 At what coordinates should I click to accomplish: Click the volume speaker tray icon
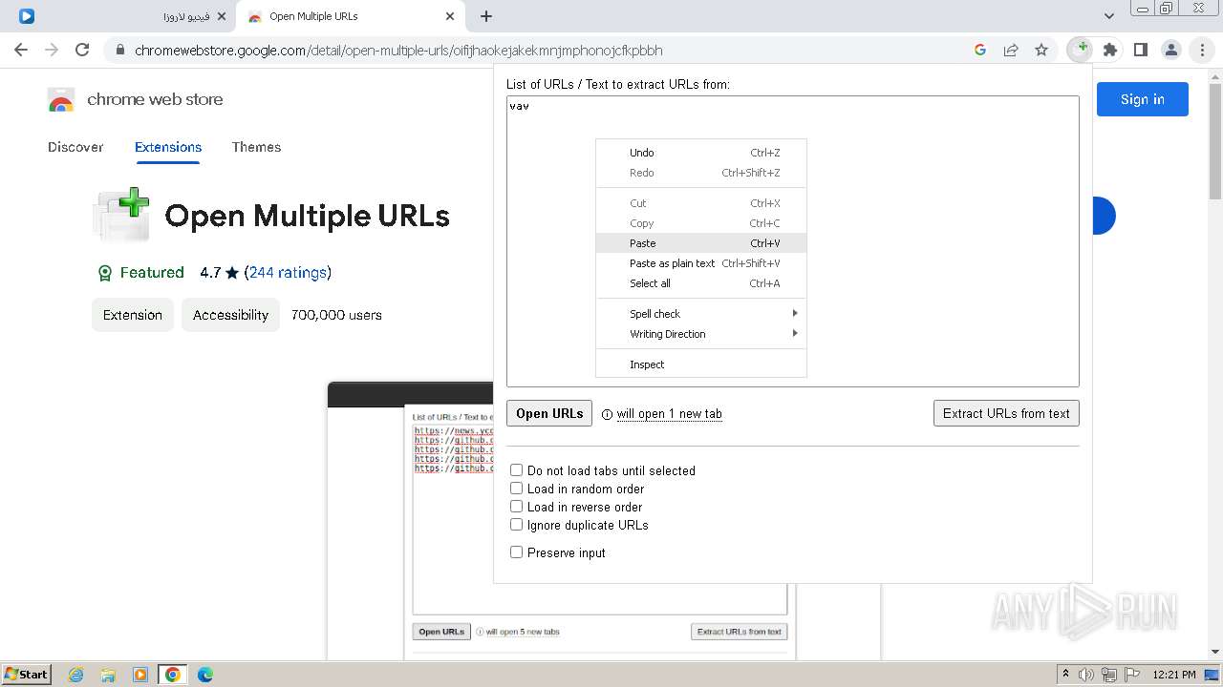point(1086,675)
